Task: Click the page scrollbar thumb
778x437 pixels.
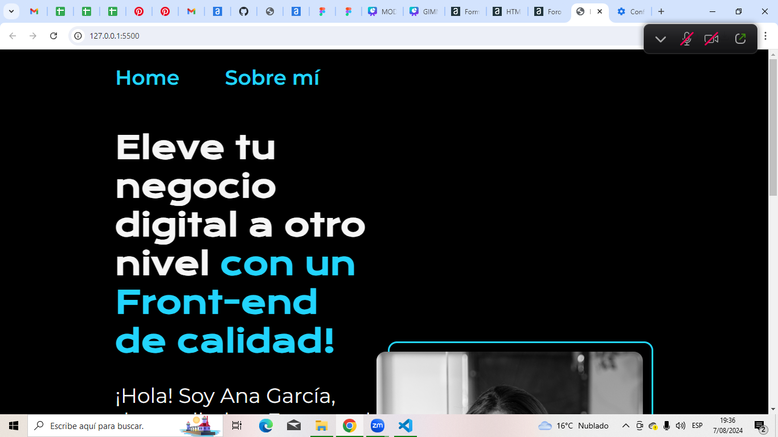Action: (773, 127)
